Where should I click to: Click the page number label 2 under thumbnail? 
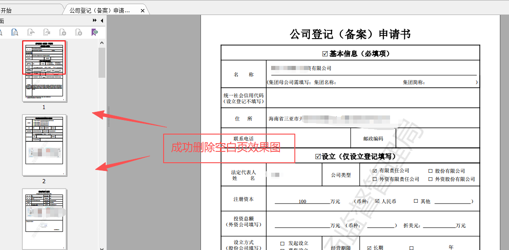(x=44, y=181)
